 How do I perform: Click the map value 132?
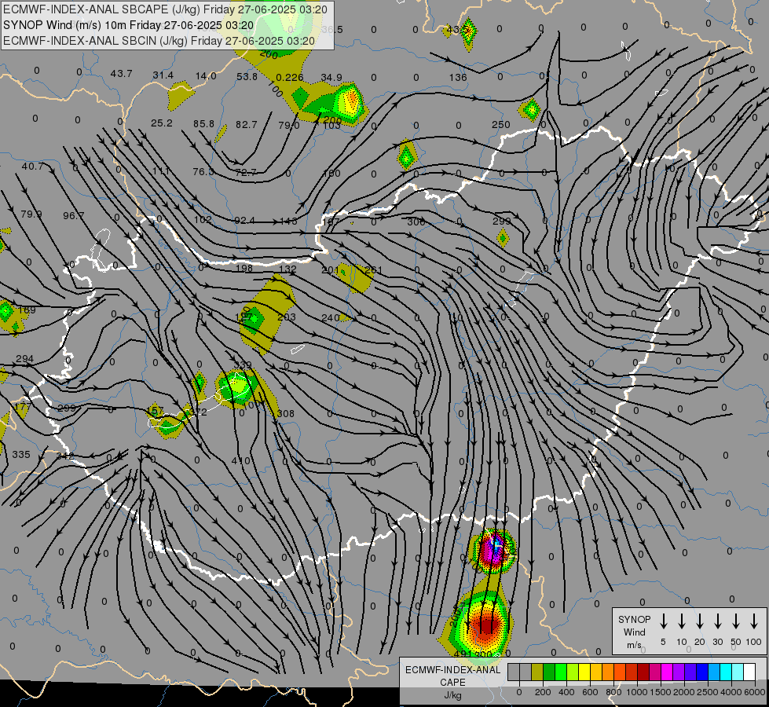(x=287, y=269)
